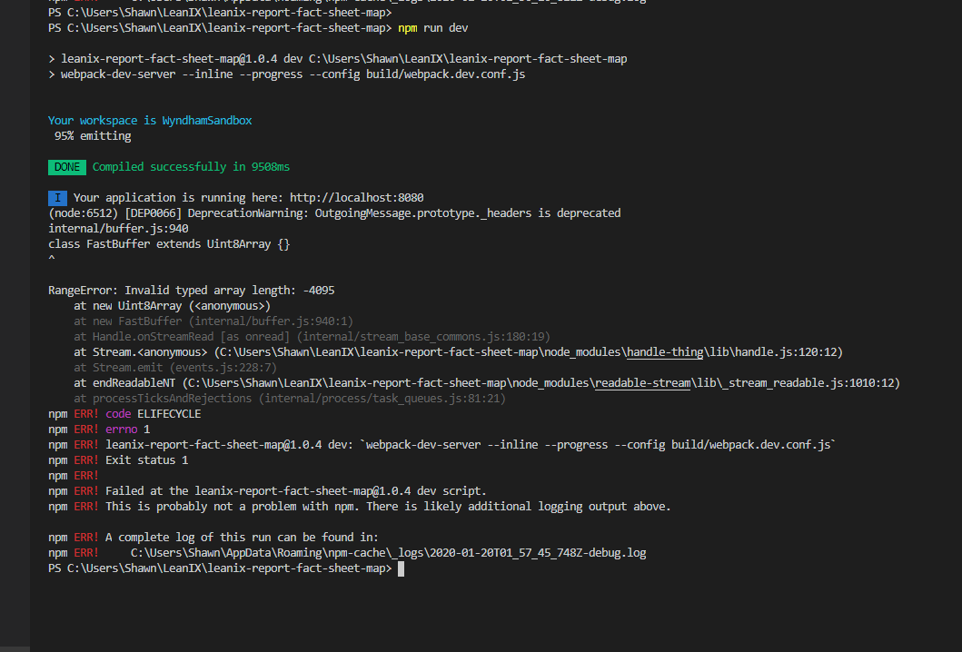
Task: Click 'RangeError: Invalid typed array length: -4095'
Action: 192,290
